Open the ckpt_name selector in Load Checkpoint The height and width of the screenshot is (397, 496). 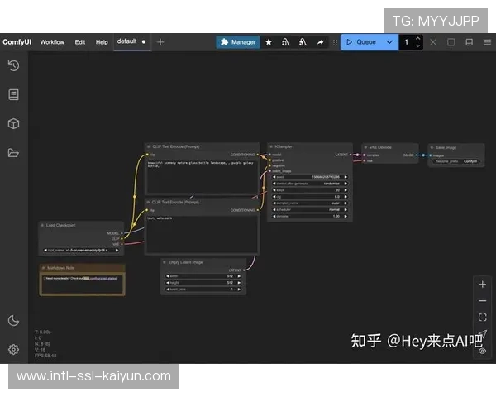[x=83, y=249]
